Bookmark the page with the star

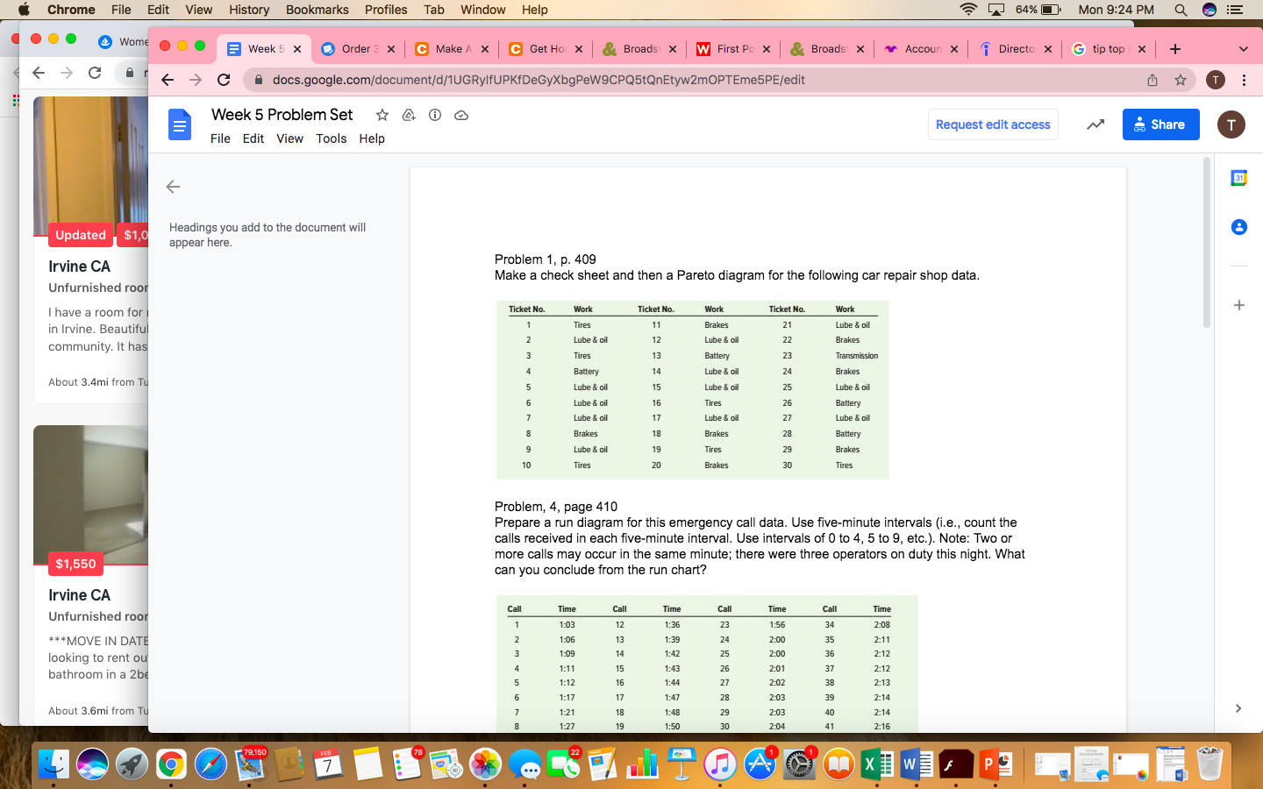coord(1181,79)
